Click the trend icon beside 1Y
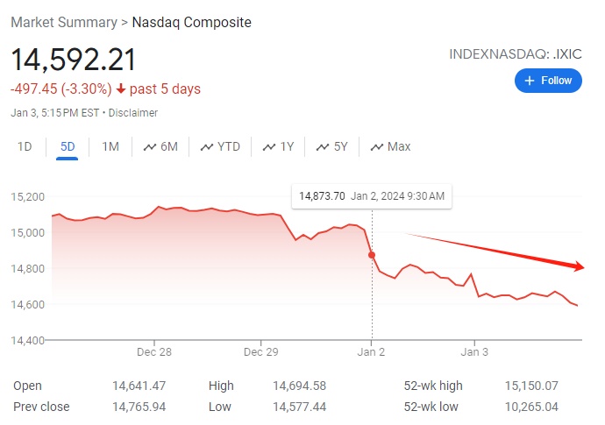605x425 pixels. [x=270, y=146]
